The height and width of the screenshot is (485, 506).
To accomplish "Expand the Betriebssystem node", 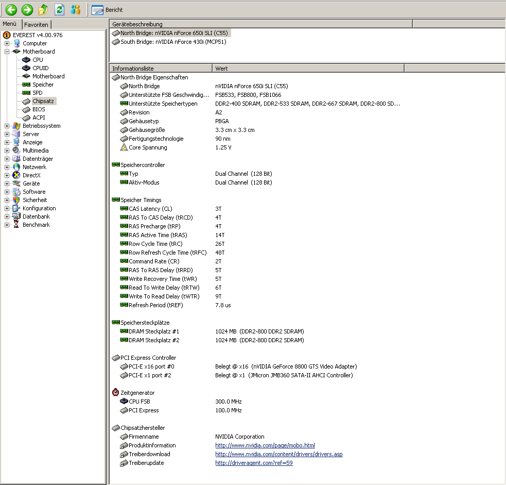I will click(x=7, y=126).
